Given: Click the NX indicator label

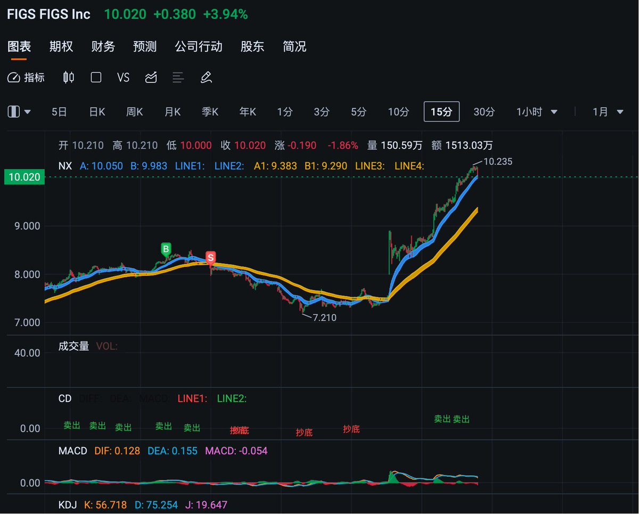Looking at the screenshot, I should (65, 166).
